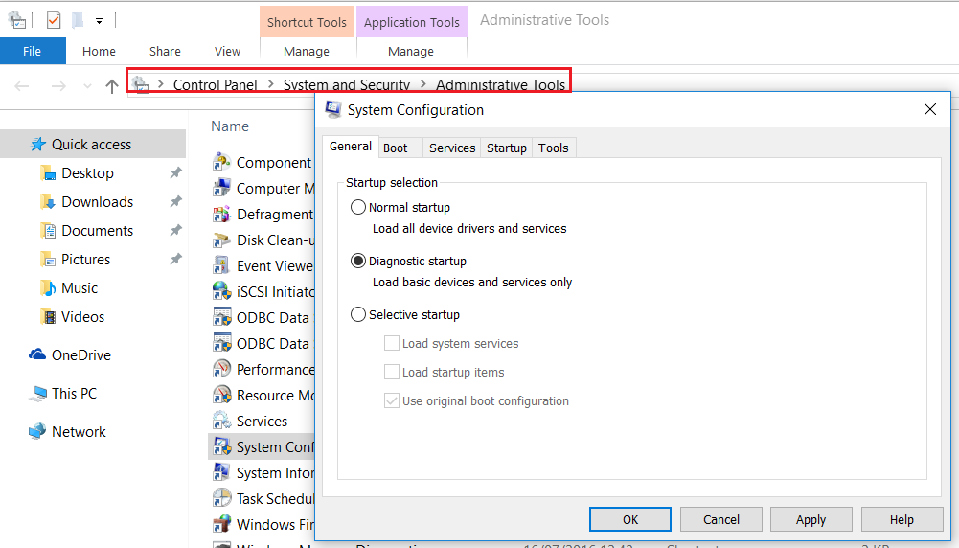Screen dimensions: 959x548
Task: Click the Properties checkmark icon in title bar
Action: tap(54, 20)
